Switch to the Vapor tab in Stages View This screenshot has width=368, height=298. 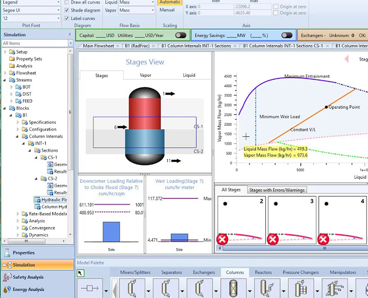[x=145, y=75]
